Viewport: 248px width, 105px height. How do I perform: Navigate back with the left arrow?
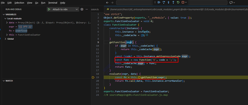coord(107,3)
